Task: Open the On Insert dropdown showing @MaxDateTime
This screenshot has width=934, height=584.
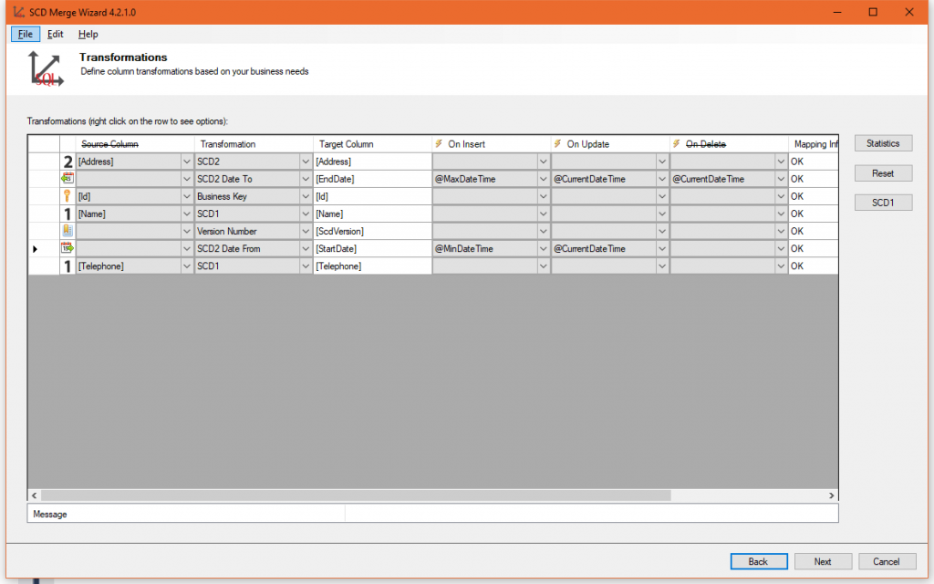Action: (x=543, y=178)
